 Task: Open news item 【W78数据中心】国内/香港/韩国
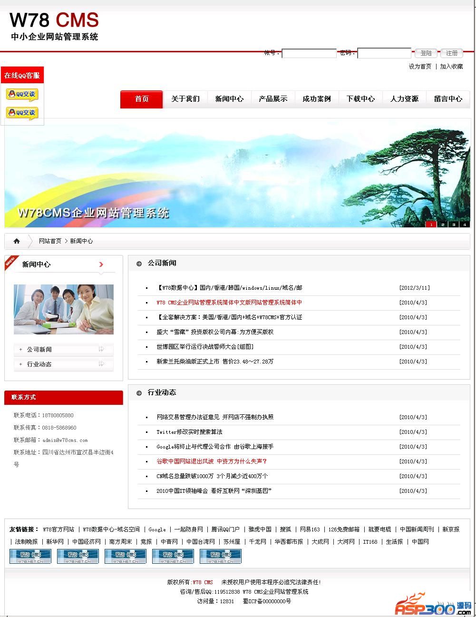tap(229, 288)
